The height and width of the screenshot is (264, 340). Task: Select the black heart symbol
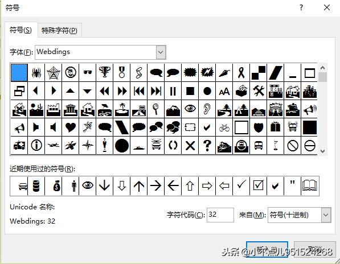pyautogui.click(x=71, y=127)
